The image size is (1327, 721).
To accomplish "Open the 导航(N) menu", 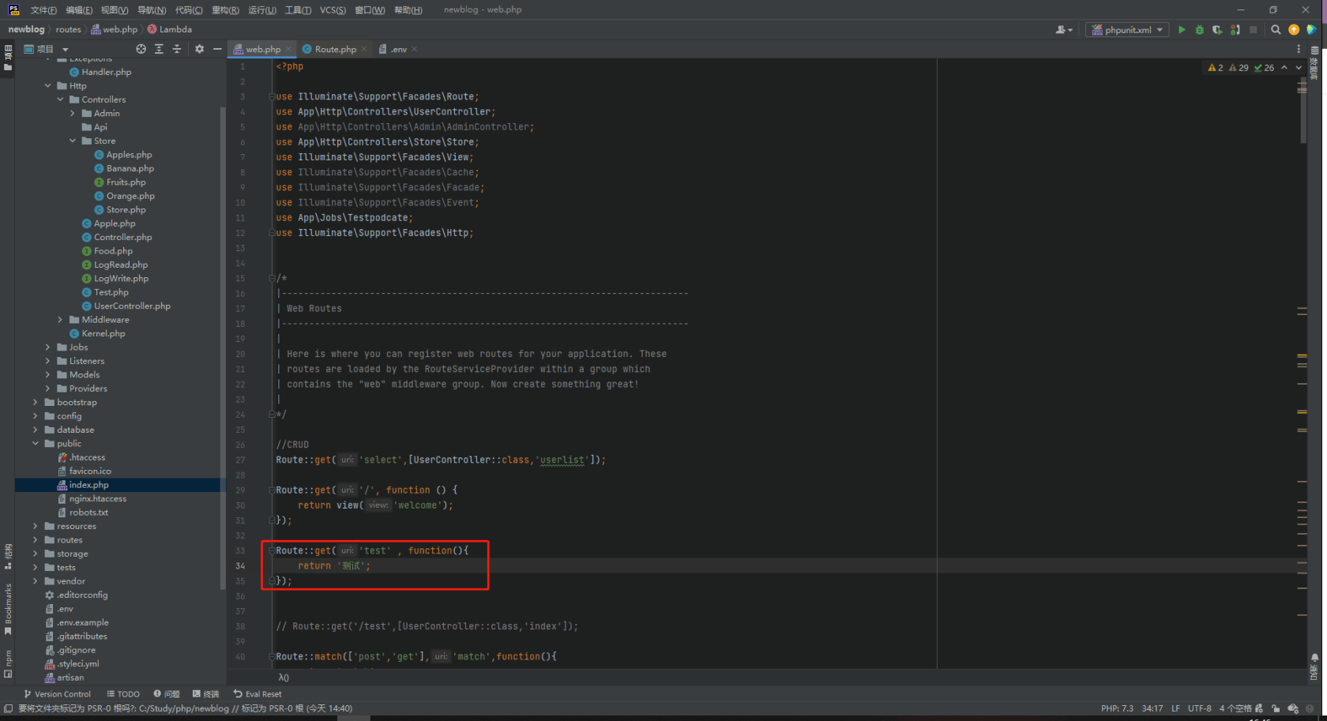I will pos(152,10).
